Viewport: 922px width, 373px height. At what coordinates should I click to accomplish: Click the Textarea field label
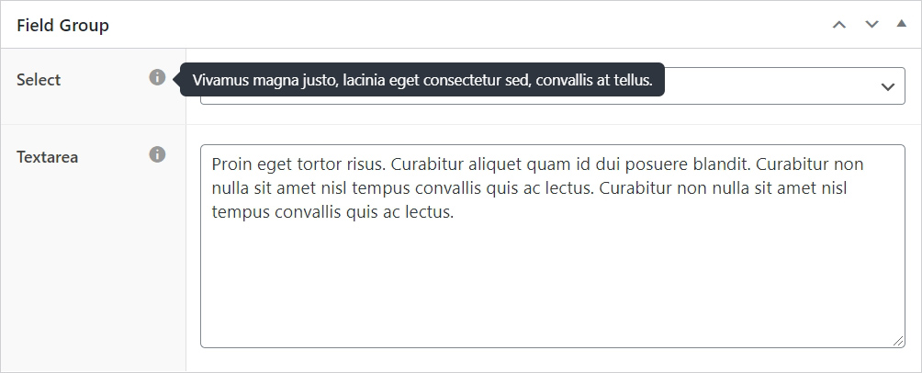(x=47, y=157)
